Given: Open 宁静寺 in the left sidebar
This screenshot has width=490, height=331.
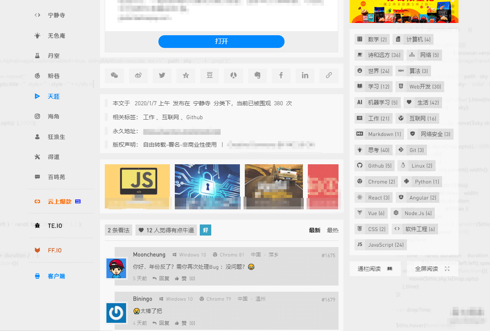Looking at the screenshot, I should click(56, 16).
